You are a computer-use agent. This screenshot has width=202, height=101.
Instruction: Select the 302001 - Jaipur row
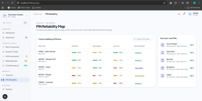pos(96,68)
